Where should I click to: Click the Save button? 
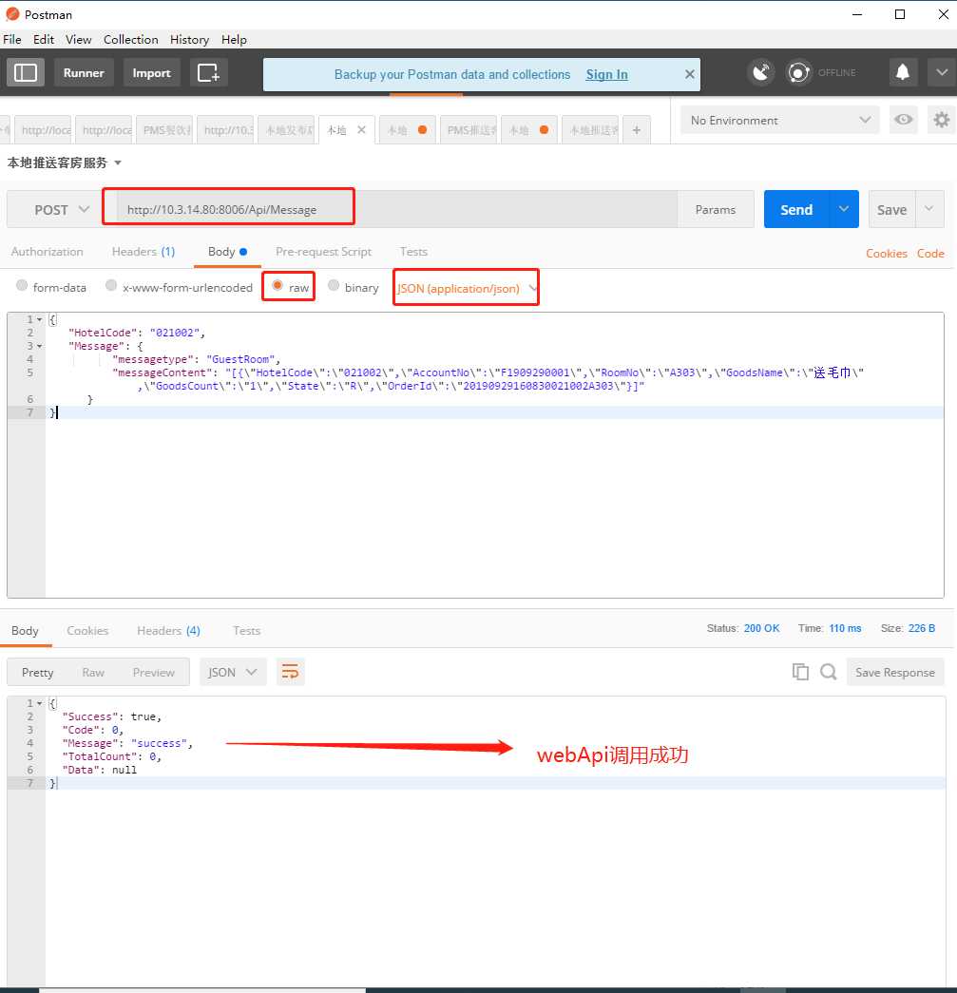coord(891,210)
